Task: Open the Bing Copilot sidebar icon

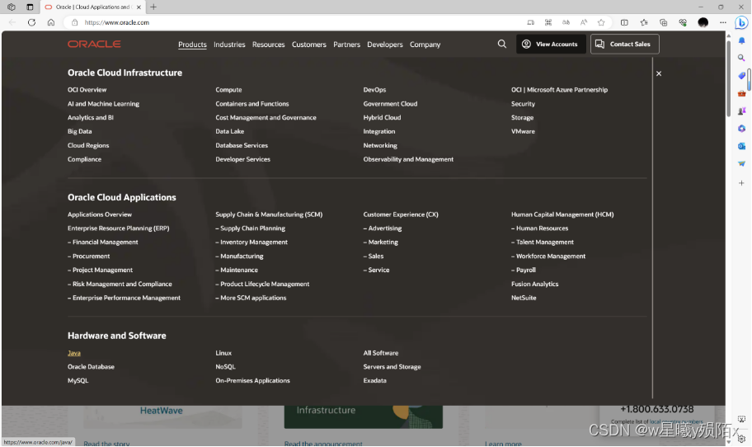Action: click(x=741, y=22)
